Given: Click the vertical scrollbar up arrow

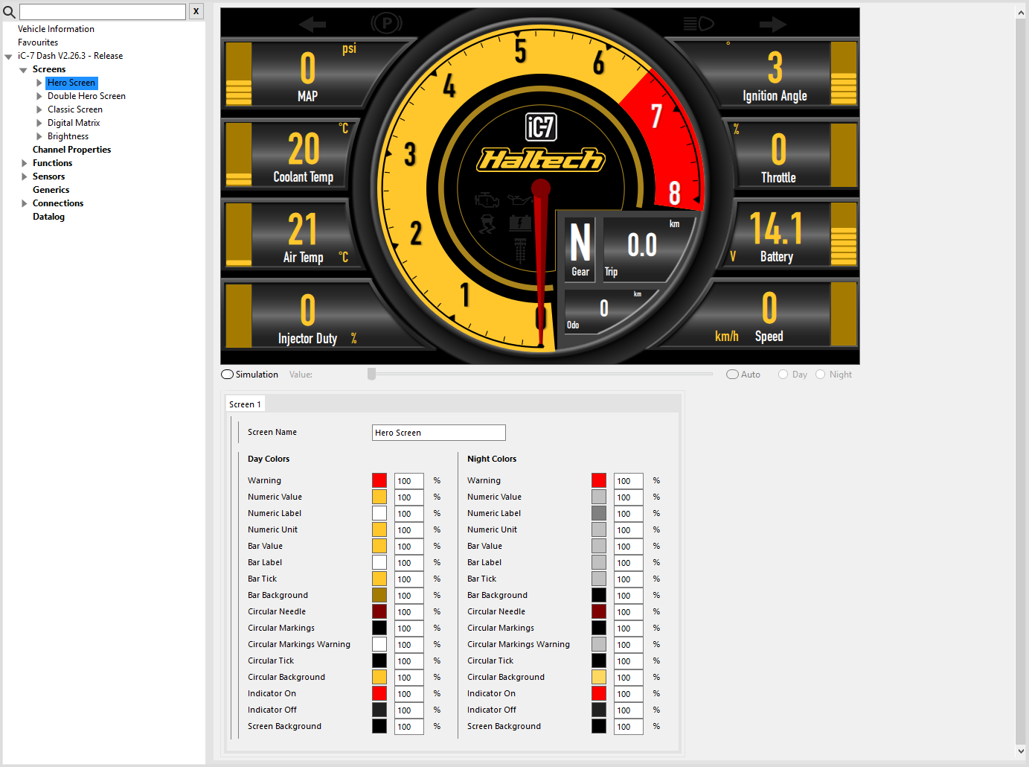Looking at the screenshot, I should tap(1021, 13).
